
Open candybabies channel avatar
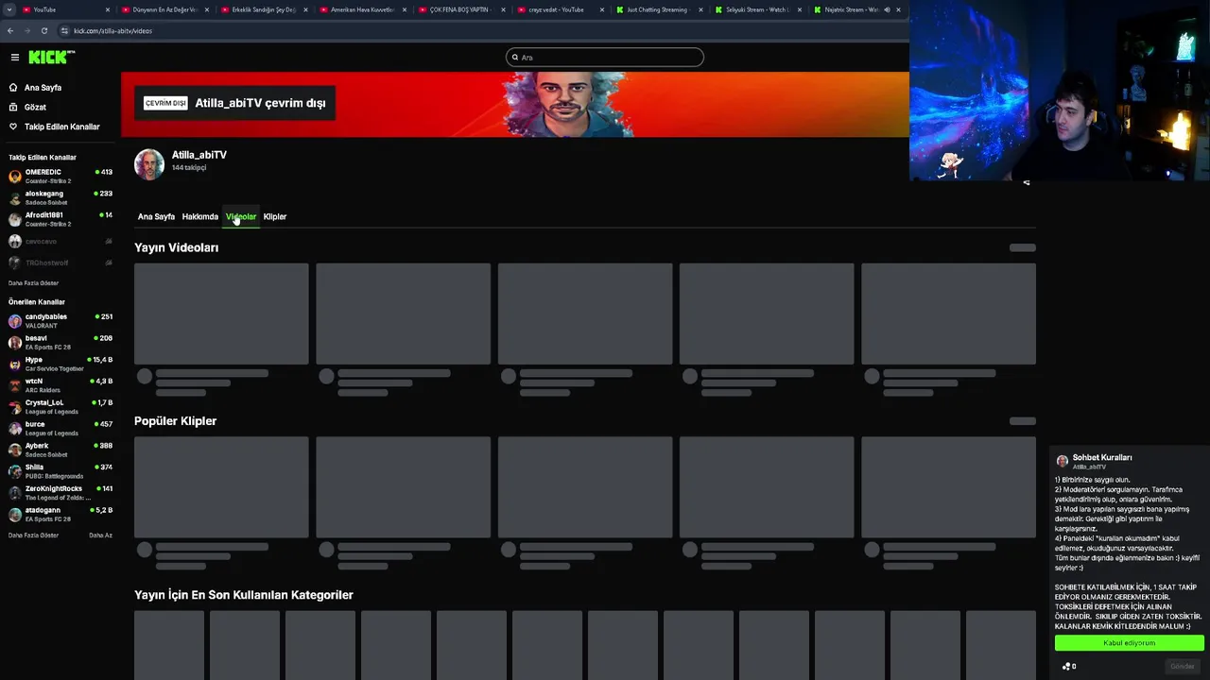(14, 321)
